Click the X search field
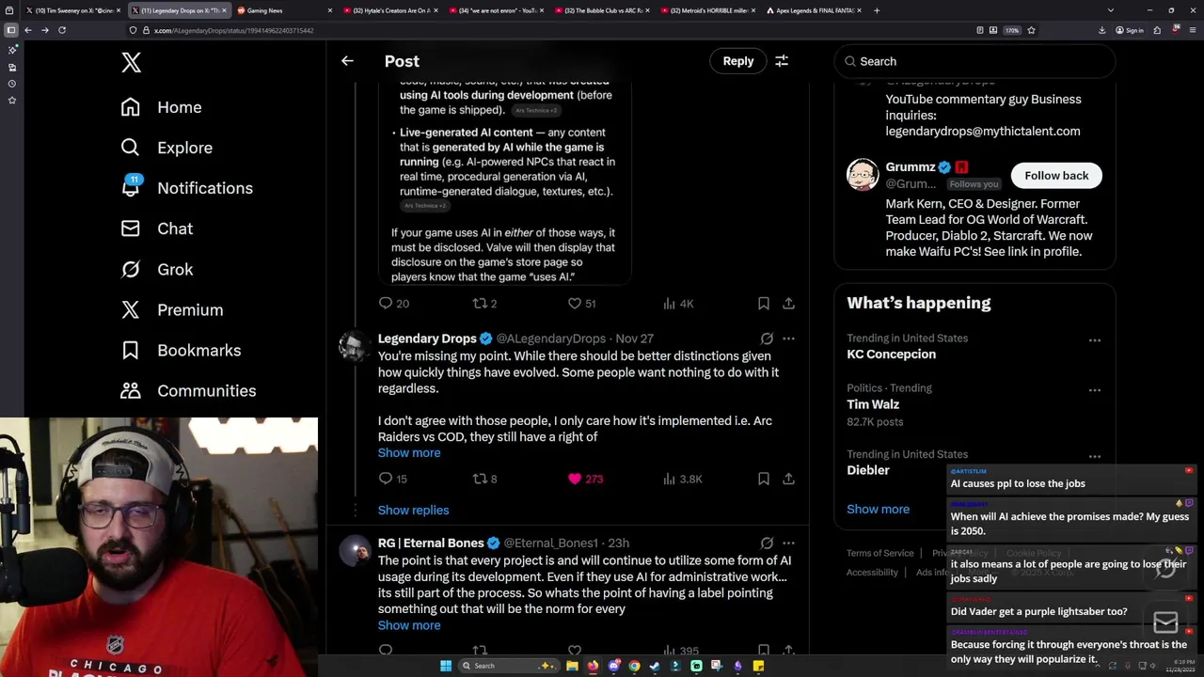Image resolution: width=1204 pixels, height=677 pixels. (x=974, y=61)
